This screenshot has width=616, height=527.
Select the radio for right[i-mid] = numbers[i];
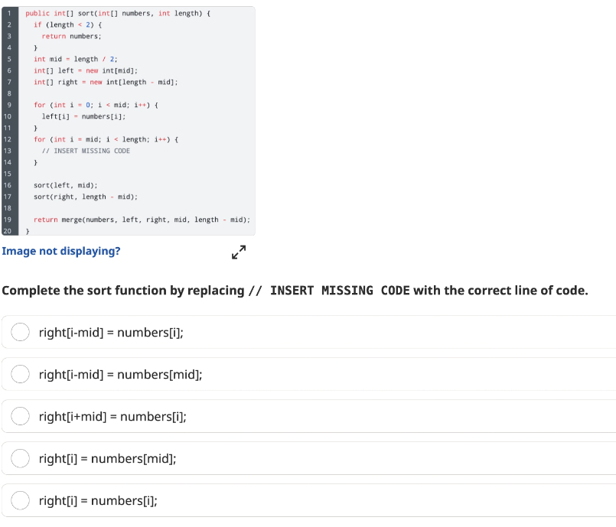20,332
